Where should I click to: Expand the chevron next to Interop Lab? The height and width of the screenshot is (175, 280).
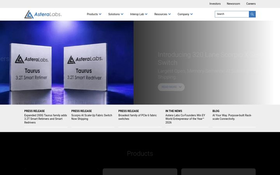[x=146, y=14]
